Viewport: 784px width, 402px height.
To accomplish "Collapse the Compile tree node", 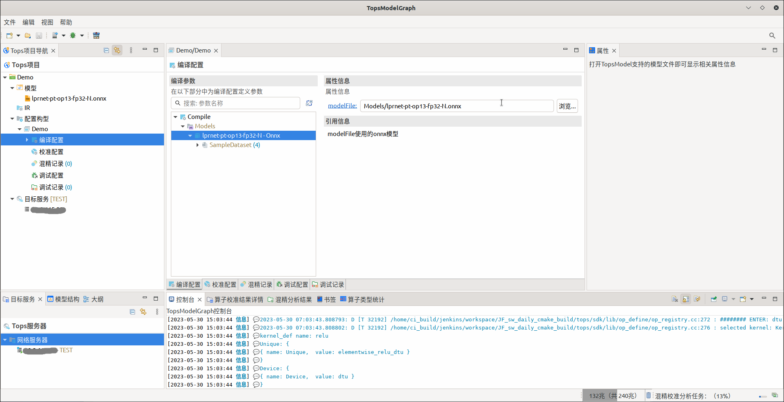I will 175,117.
